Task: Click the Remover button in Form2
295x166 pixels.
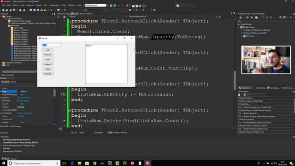Action: click(48, 55)
